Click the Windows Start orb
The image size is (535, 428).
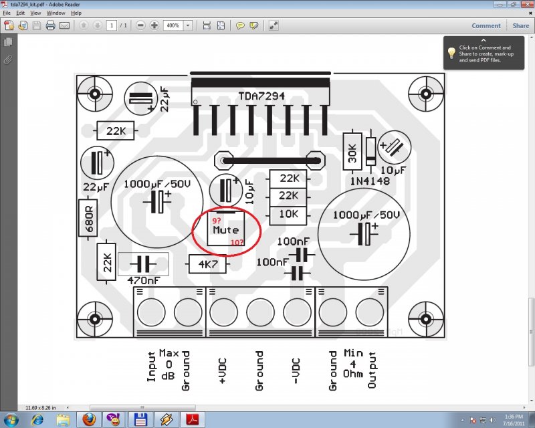11,420
